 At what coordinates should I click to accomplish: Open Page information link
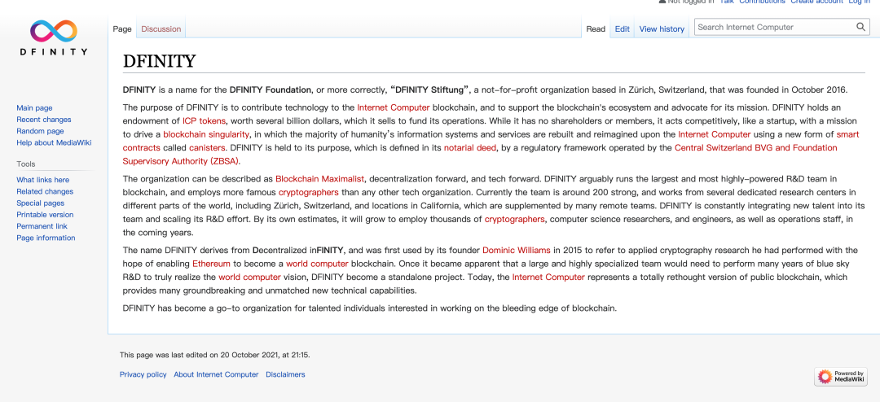click(x=46, y=238)
